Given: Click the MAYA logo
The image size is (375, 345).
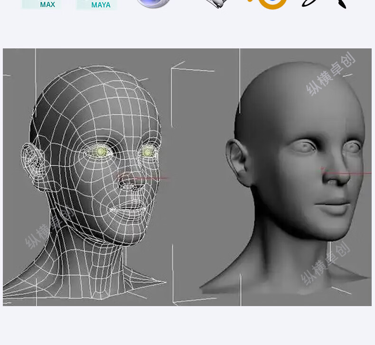Looking at the screenshot, I should pyautogui.click(x=97, y=5).
